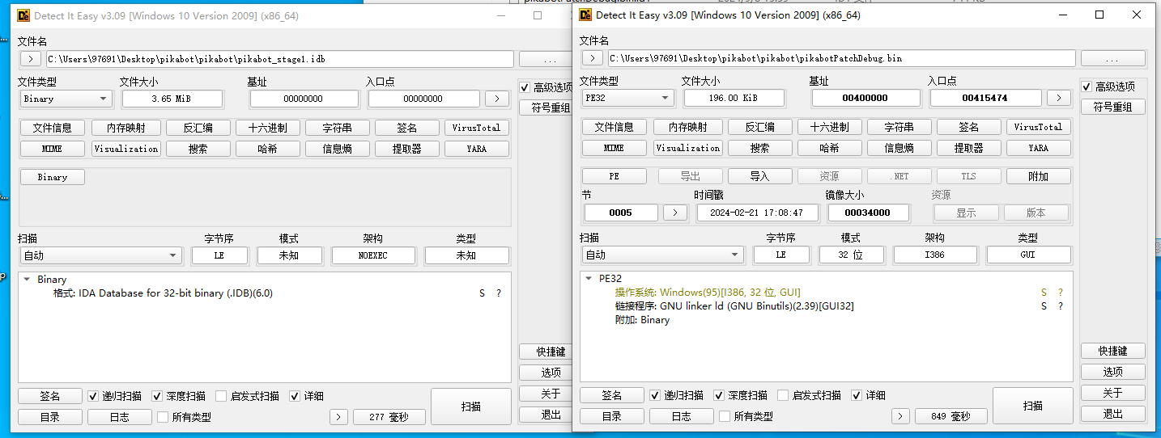Click the > button beside pikabot_stage1.idb path
Screen dimensions: 1161x438
[30, 59]
